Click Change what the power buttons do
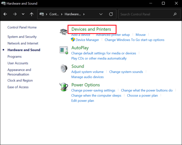The height and width of the screenshot is (145, 182). point(147,90)
